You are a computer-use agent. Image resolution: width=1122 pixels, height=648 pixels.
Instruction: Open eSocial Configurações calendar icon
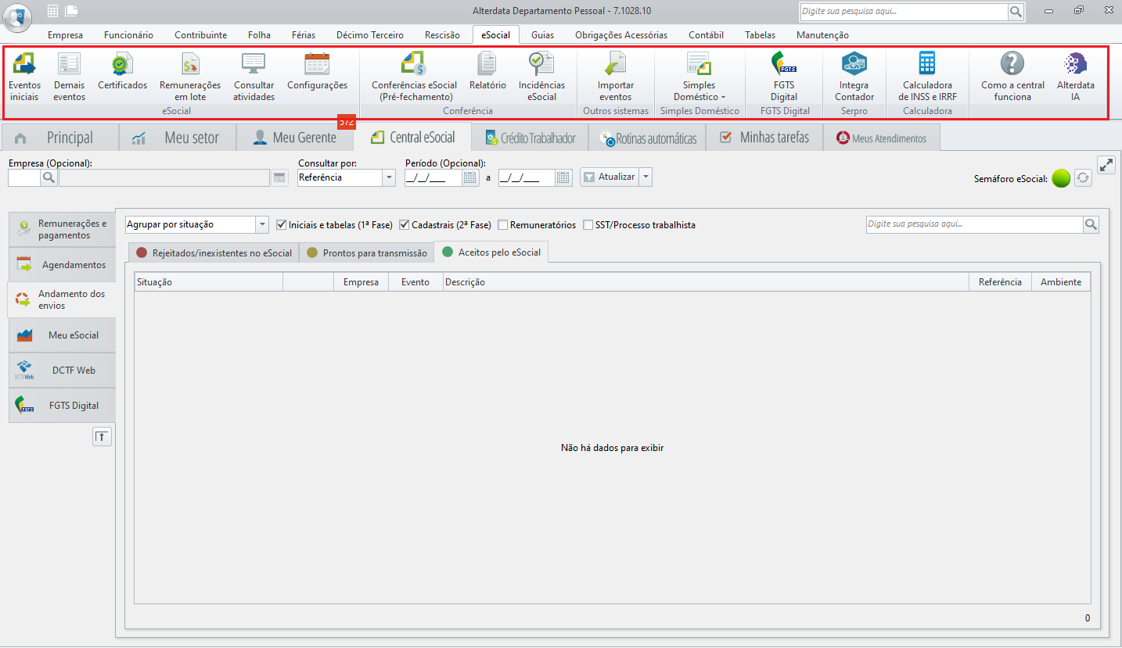[x=317, y=71]
